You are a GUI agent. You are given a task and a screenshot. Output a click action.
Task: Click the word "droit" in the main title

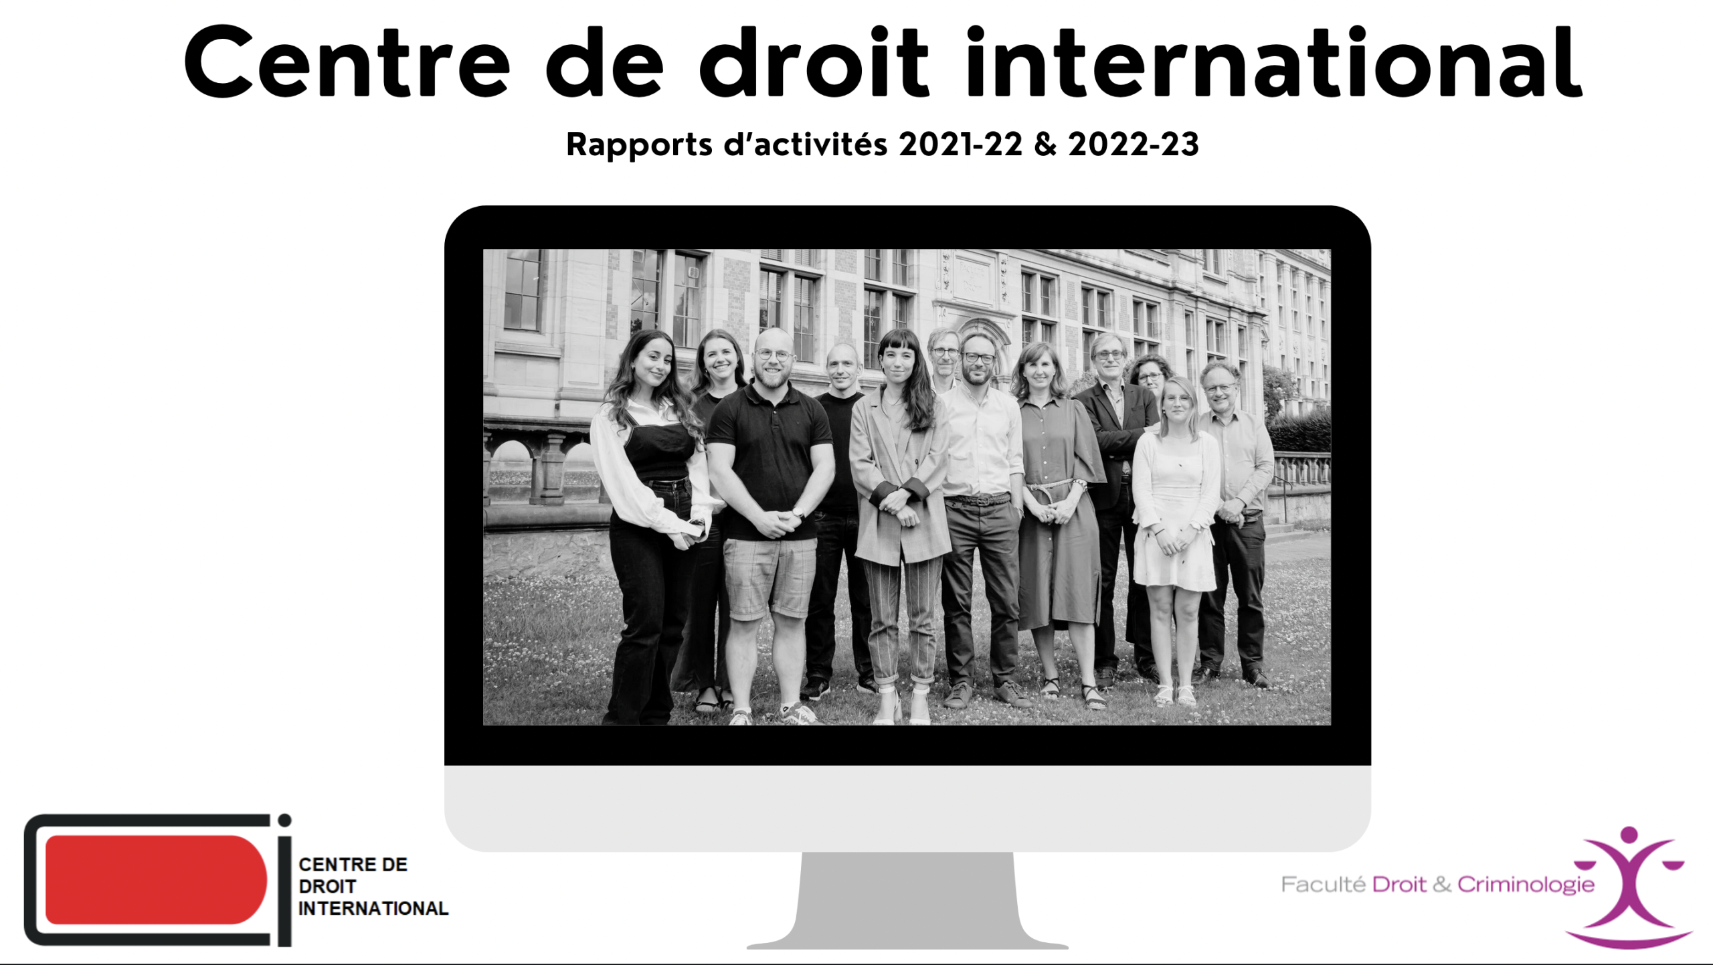point(814,64)
